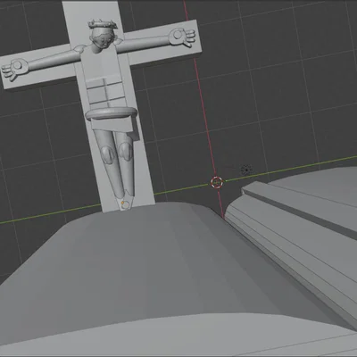Click the orange origin dot on the cross
This screenshot has height=357, width=357.
pyautogui.click(x=122, y=203)
